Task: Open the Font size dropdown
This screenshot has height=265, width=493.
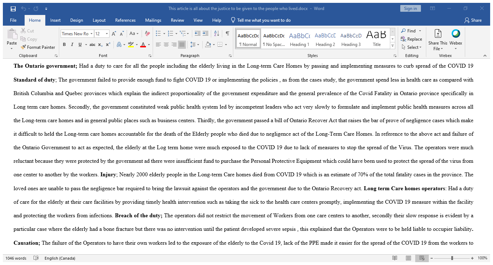Action: (x=107, y=34)
